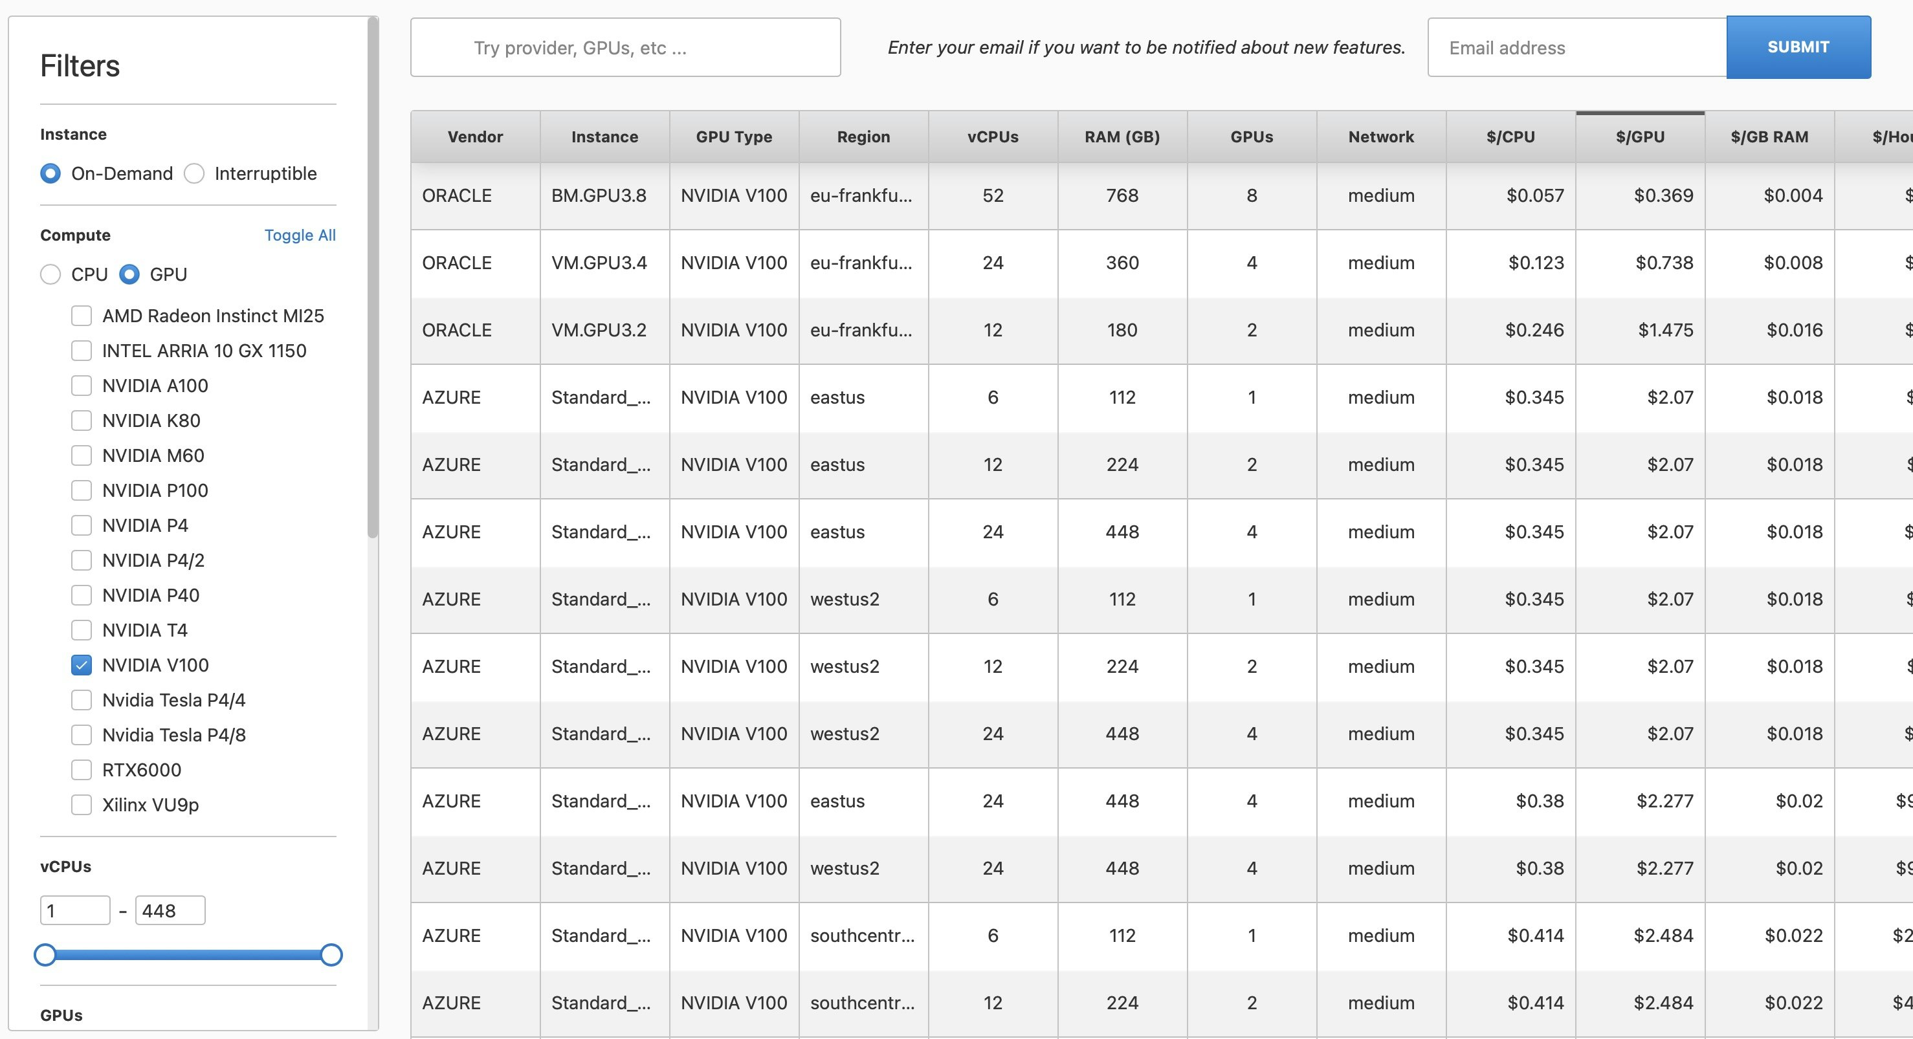The width and height of the screenshot is (1913, 1039).
Task: Grab the right vCPUs slider handle
Action: tap(331, 955)
